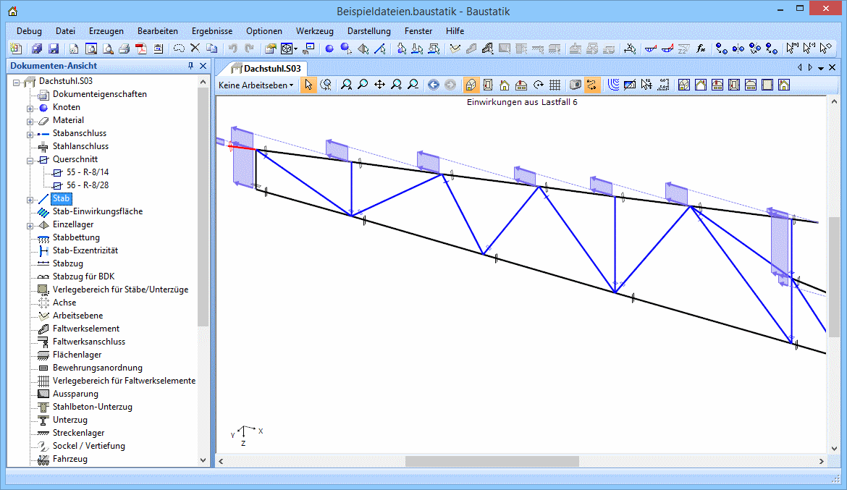847x490 pixels.
Task: Click the delete (X) toolbar icon
Action: [x=195, y=48]
